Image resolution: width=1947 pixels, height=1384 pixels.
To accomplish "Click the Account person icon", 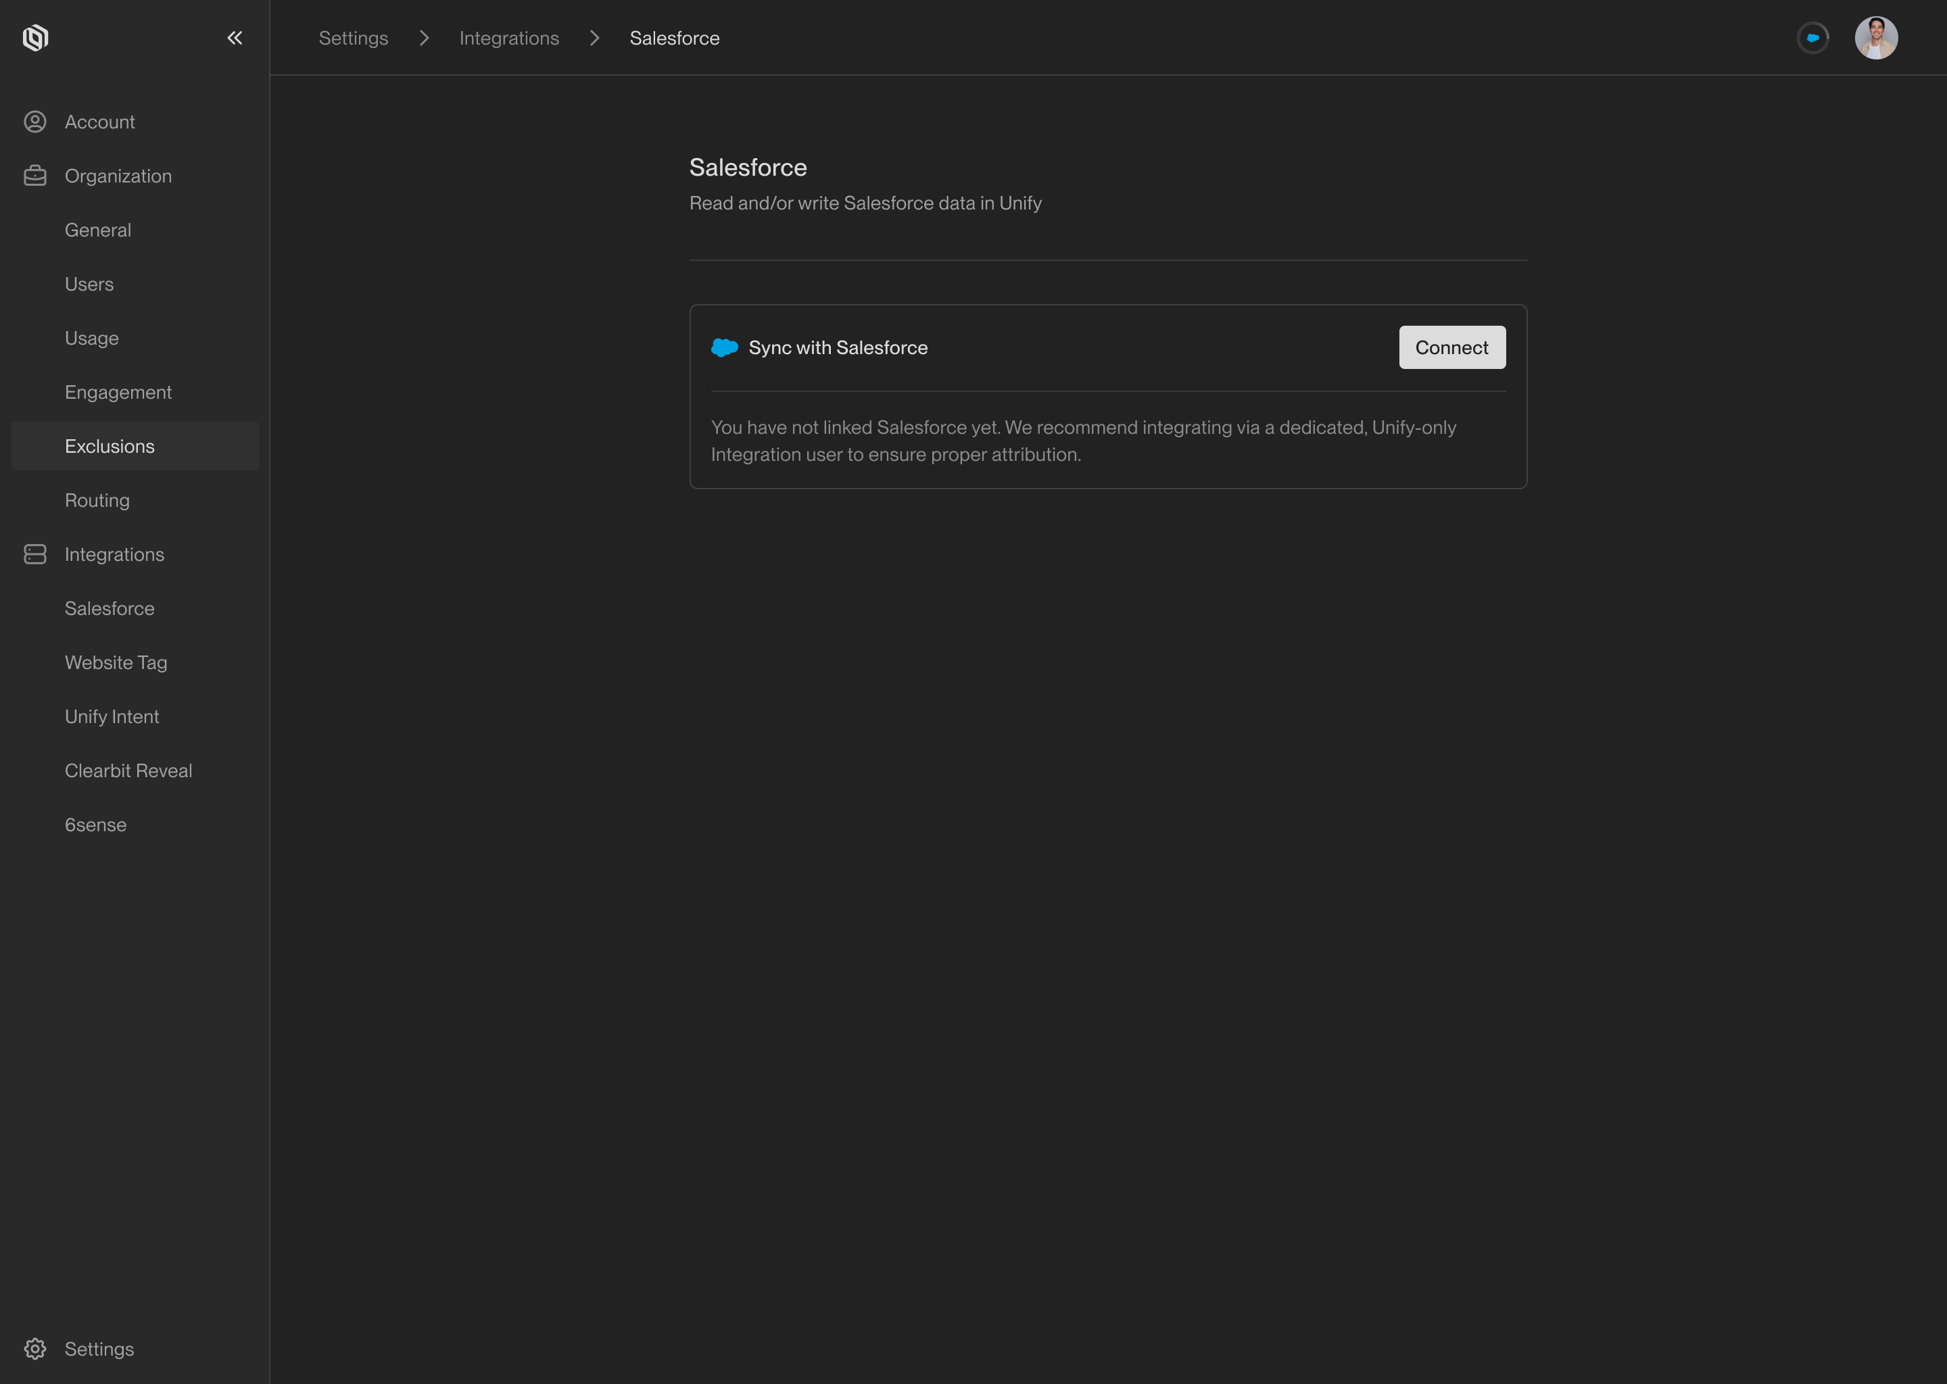I will (35, 122).
